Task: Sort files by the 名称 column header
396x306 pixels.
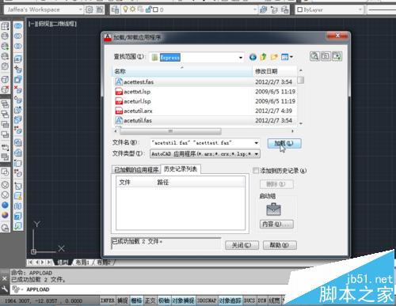Action: 182,71
